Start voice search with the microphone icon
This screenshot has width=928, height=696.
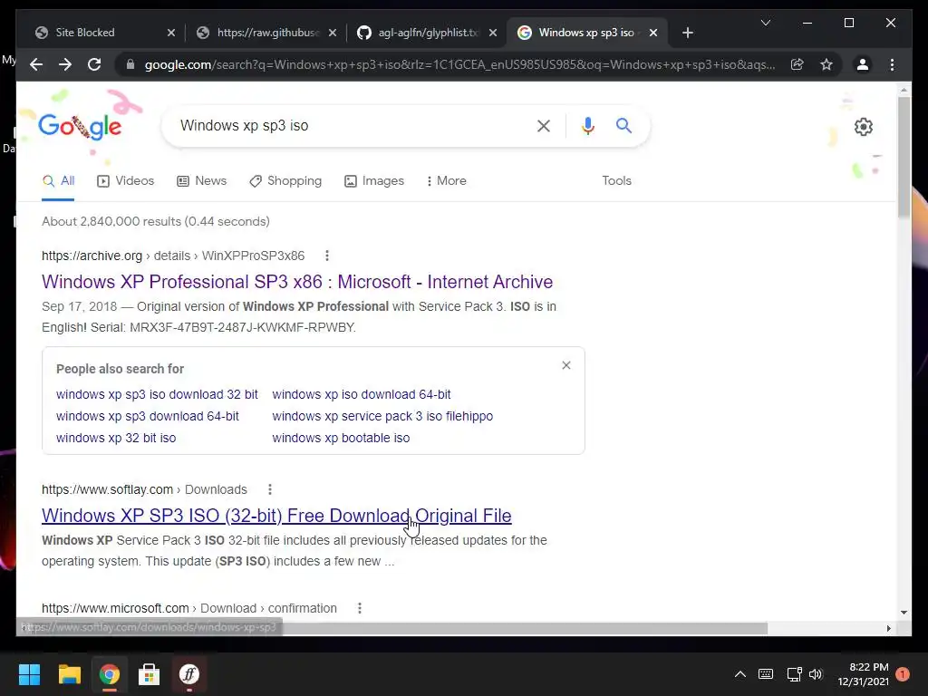[587, 125]
